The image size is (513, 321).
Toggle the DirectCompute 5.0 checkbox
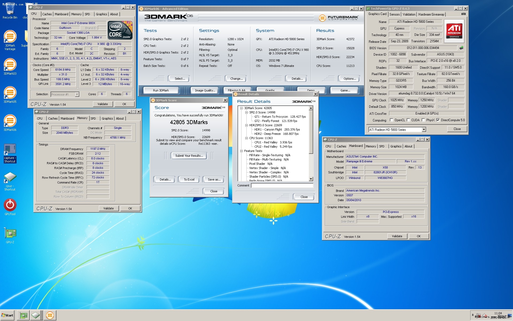(x=438, y=120)
